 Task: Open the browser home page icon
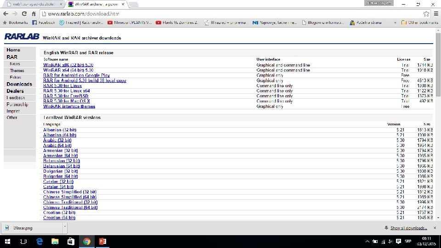coord(34,14)
